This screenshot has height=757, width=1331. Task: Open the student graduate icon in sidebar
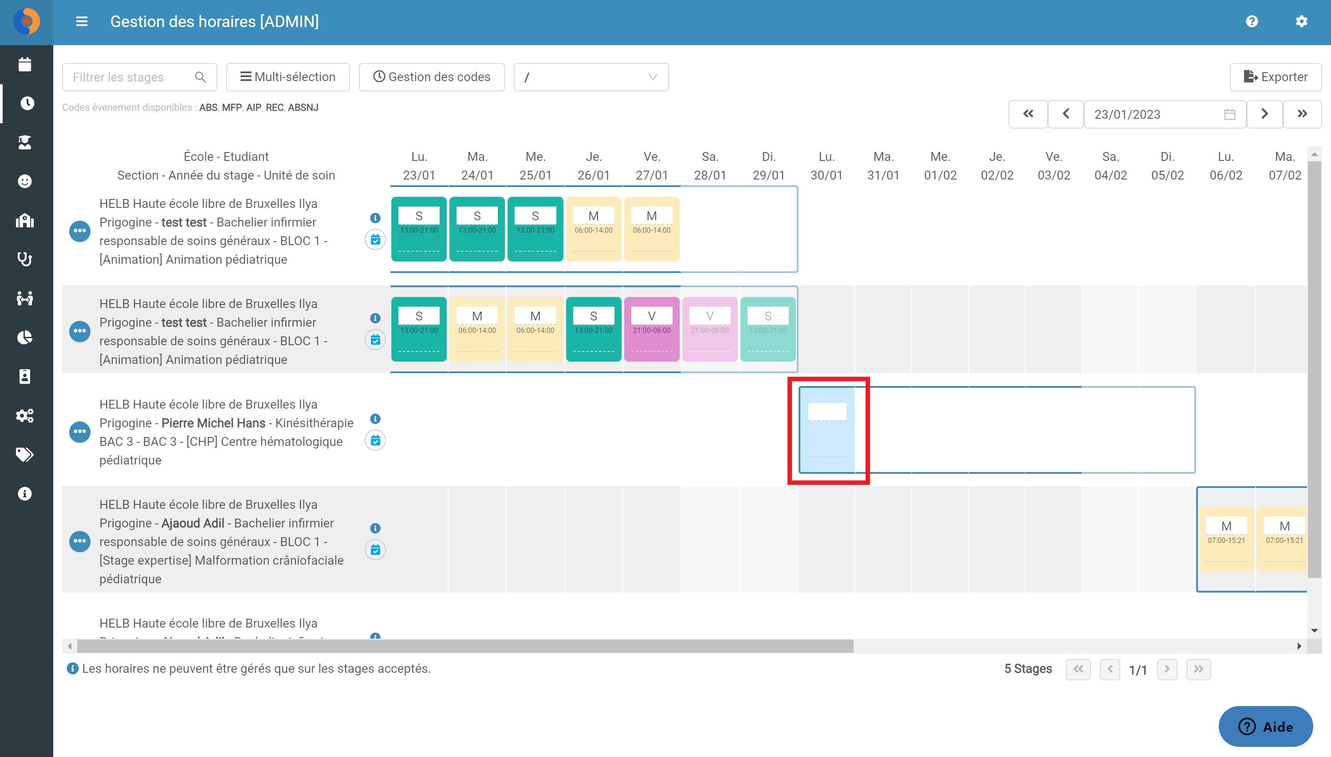coord(25,142)
